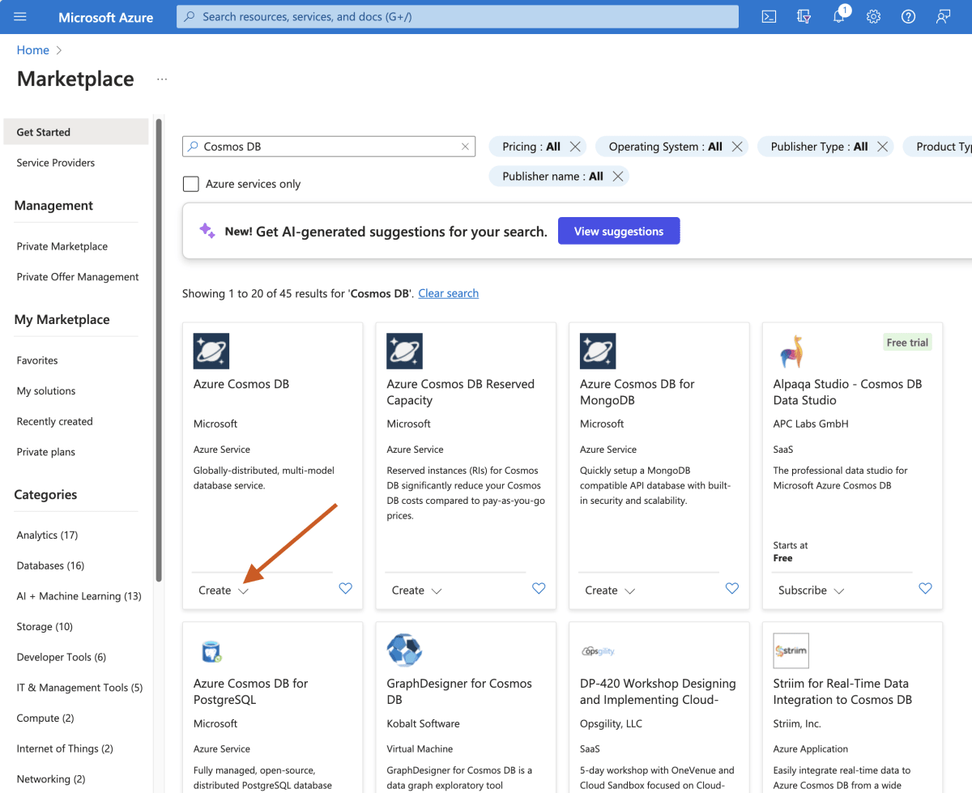The height and width of the screenshot is (793, 972).
Task: Favorite Alpaqa Studio with the heart icon
Action: tap(925, 589)
